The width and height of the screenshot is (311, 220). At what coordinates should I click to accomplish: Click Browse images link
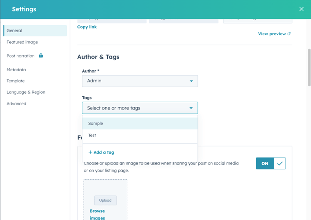(x=97, y=214)
